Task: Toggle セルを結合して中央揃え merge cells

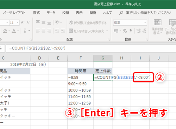Action: 88,31
